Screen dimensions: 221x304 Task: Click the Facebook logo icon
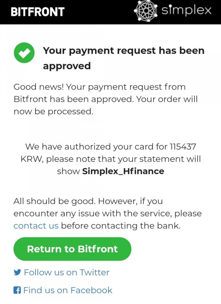point(17,290)
